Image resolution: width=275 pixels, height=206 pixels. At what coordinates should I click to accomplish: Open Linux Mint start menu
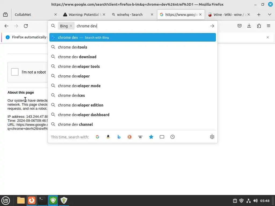click(6, 200)
